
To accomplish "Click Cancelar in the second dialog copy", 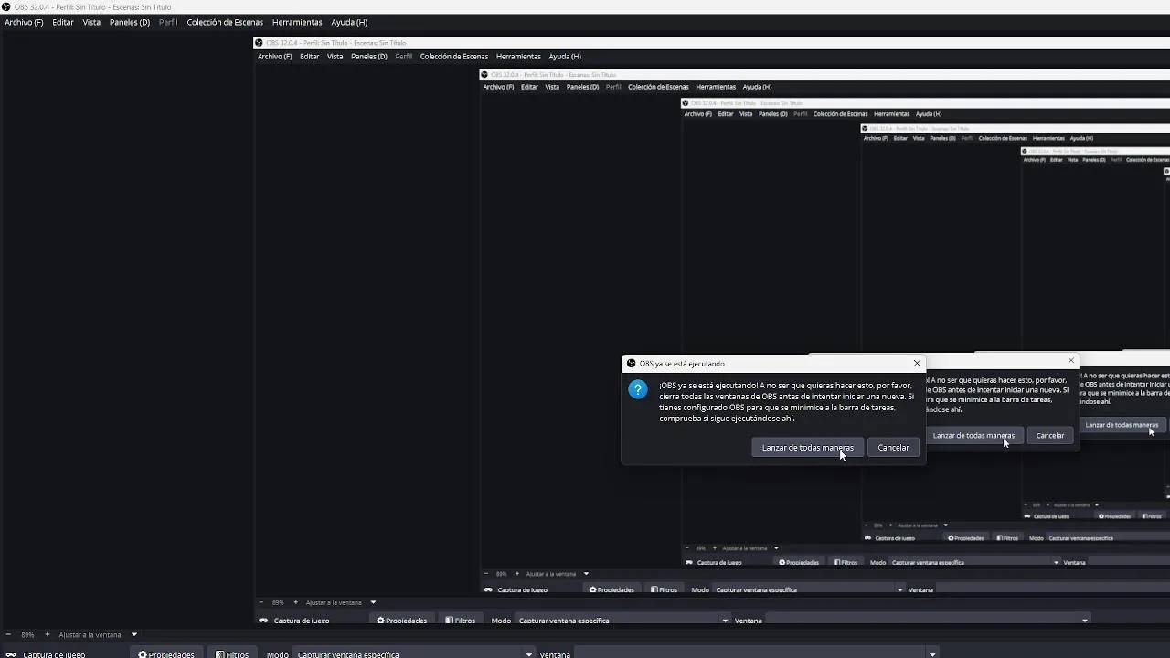I will pyautogui.click(x=1050, y=436).
